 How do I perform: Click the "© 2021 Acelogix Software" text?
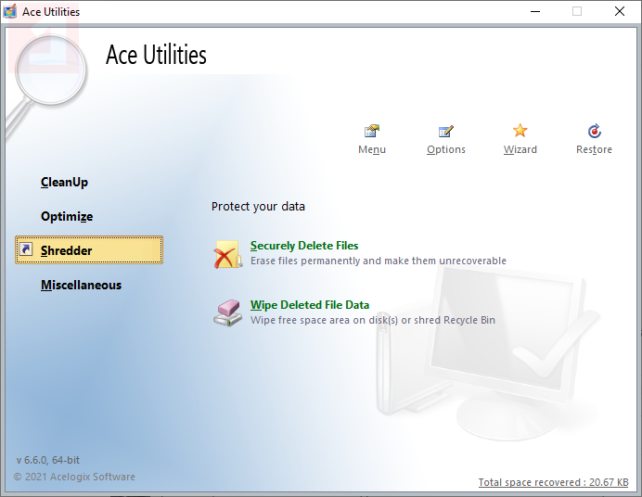74,477
